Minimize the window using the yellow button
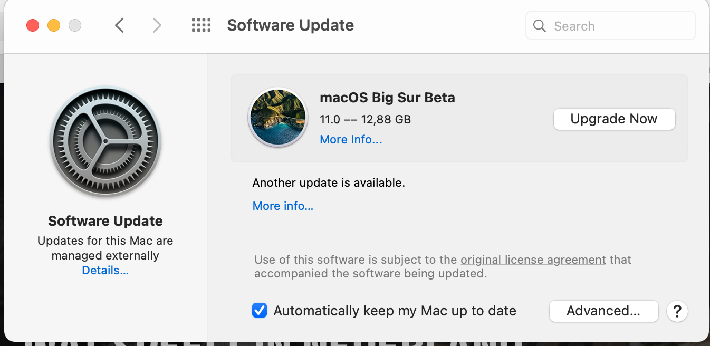The height and width of the screenshot is (346, 710). point(54,25)
